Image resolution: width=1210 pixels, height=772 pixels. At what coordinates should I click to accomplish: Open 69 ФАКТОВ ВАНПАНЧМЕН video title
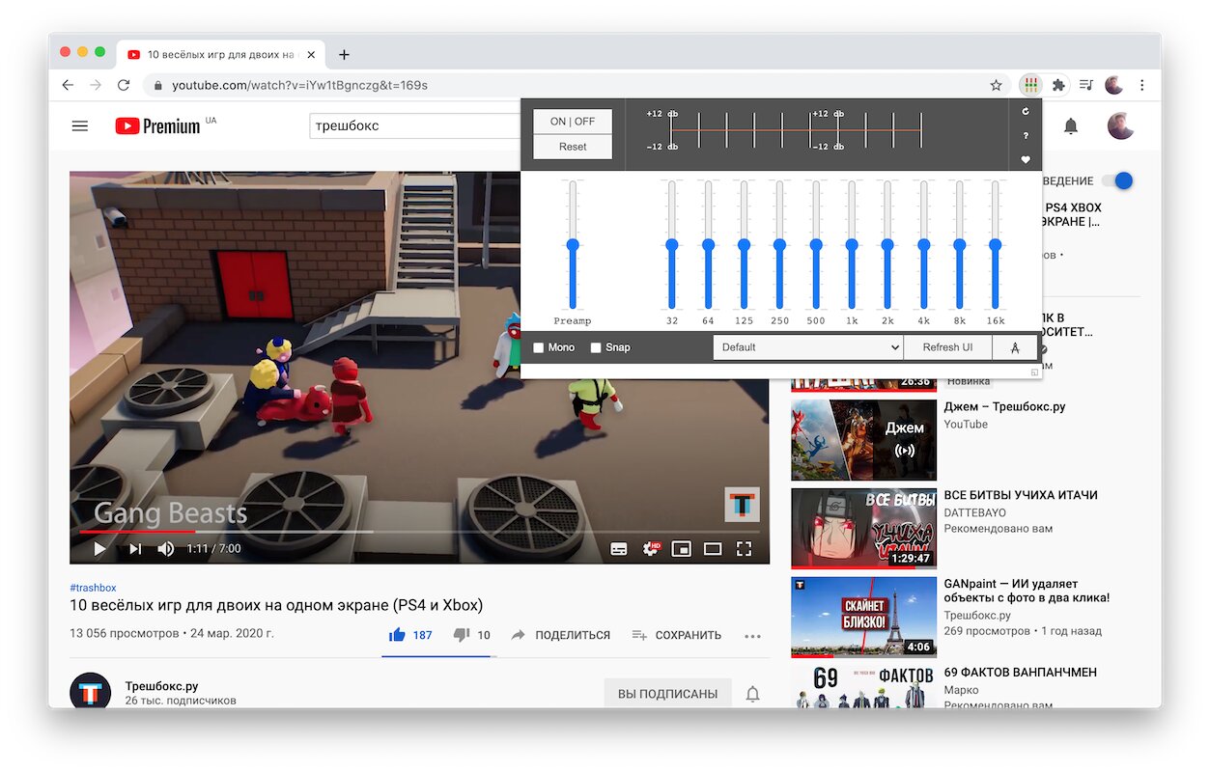point(1020,673)
